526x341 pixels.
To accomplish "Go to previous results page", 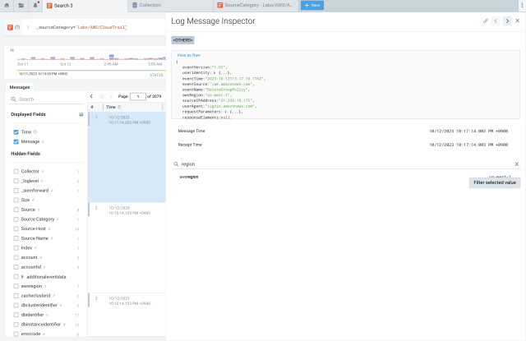I will coord(112,96).
